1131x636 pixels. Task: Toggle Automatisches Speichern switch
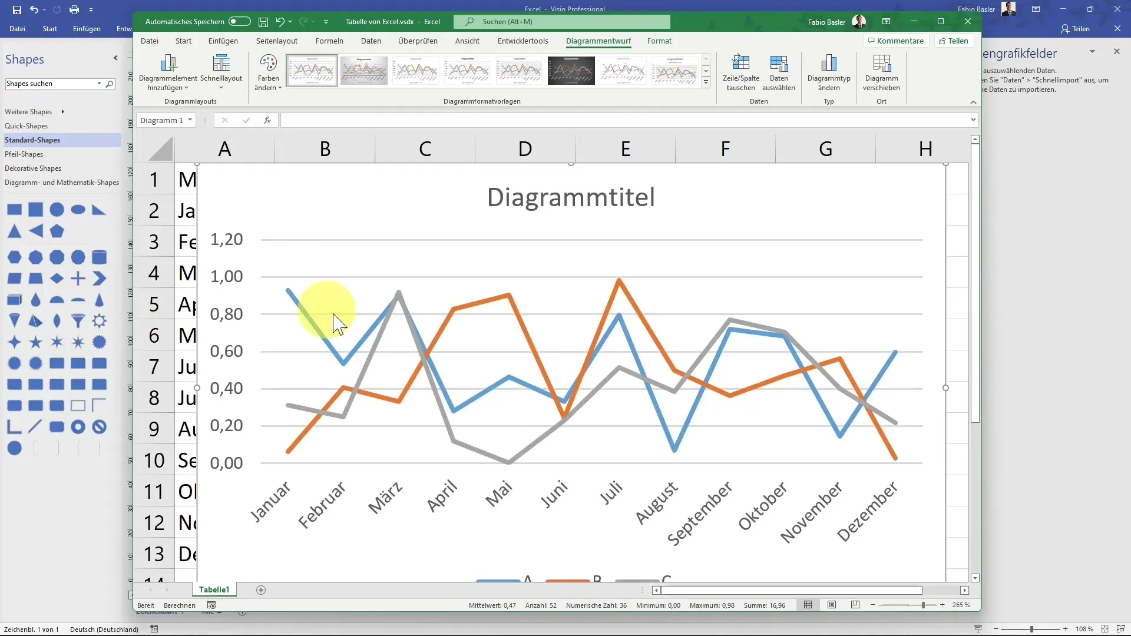[240, 22]
